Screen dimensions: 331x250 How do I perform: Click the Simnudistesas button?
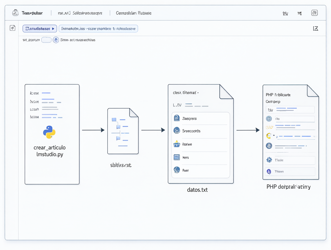point(40,29)
